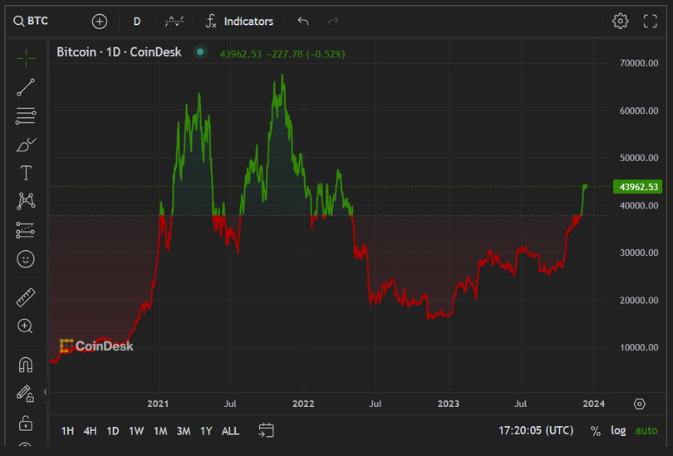The width and height of the screenshot is (673, 456).
Task: Open the emoji icons tool
Action: click(x=26, y=259)
